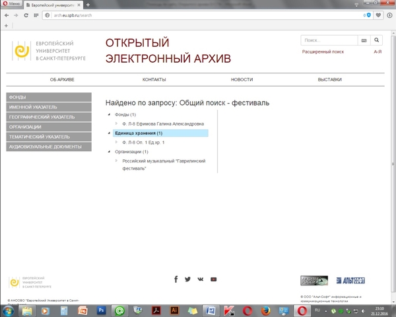This screenshot has width=396, height=317.
Task: Open the Twitter social link icon
Action: point(188,279)
